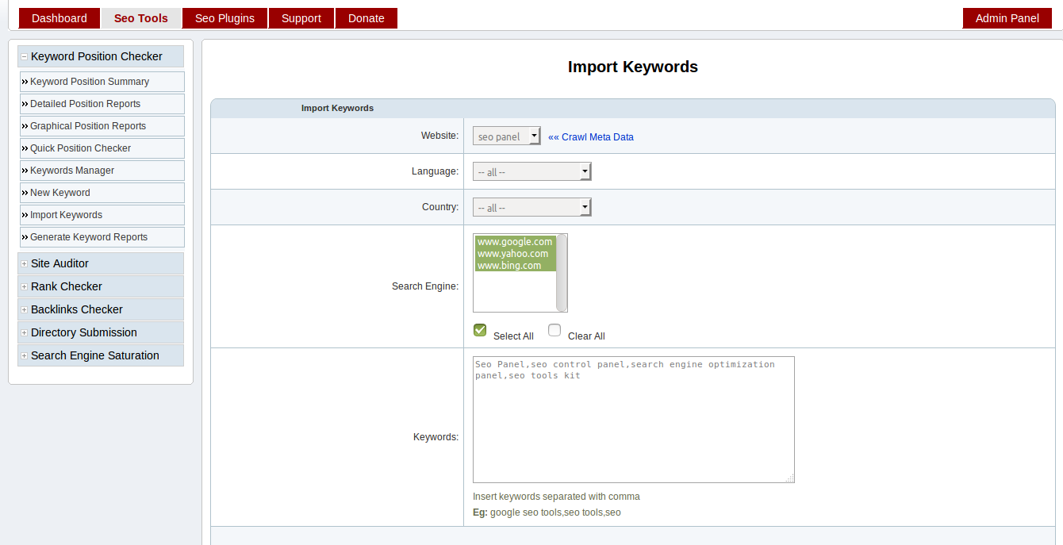Select www.yahoo.com in search engine list
Image resolution: width=1063 pixels, height=545 pixels.
tap(515, 254)
